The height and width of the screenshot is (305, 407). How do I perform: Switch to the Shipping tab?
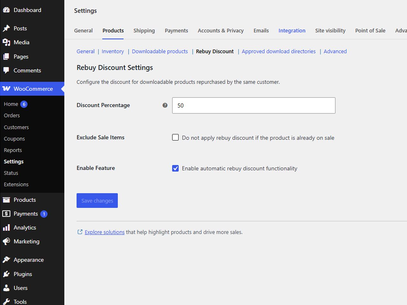(x=144, y=30)
